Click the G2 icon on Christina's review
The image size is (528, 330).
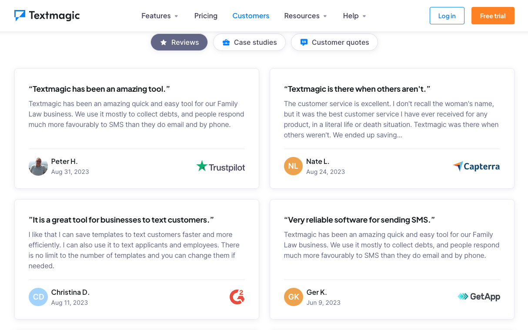click(237, 297)
